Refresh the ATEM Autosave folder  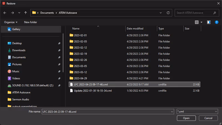pos(168,13)
